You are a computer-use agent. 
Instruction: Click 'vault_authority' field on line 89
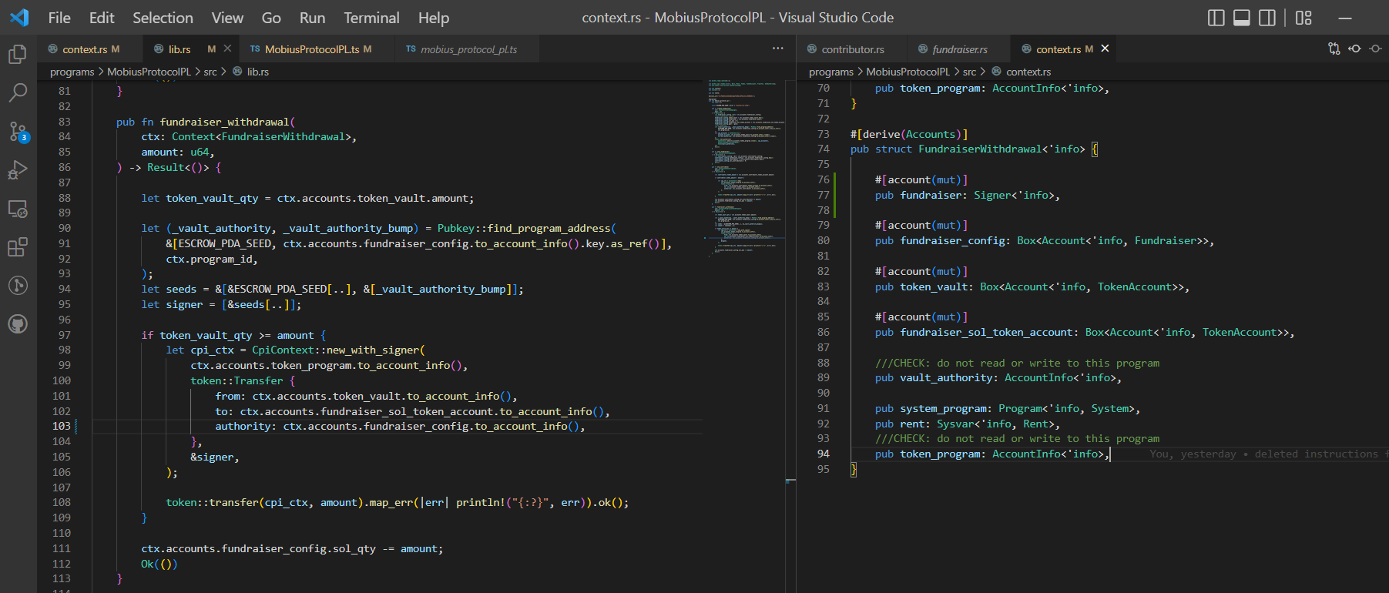(946, 377)
